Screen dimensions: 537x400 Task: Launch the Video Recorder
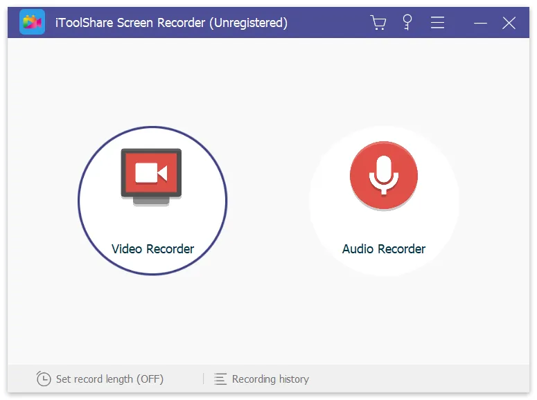point(152,201)
